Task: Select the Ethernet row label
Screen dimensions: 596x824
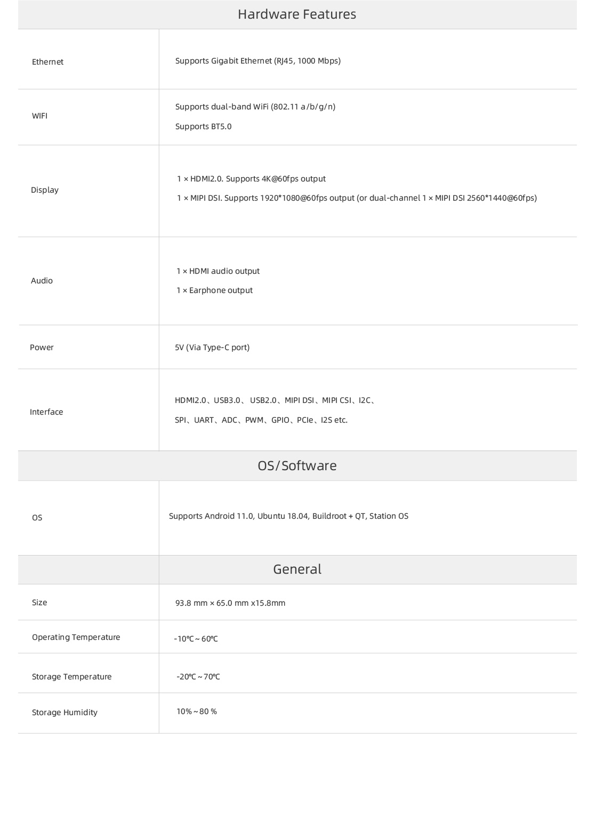Action: click(x=47, y=62)
